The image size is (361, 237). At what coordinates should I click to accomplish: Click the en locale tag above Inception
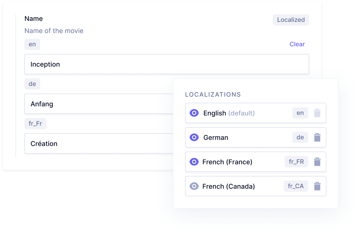(32, 44)
